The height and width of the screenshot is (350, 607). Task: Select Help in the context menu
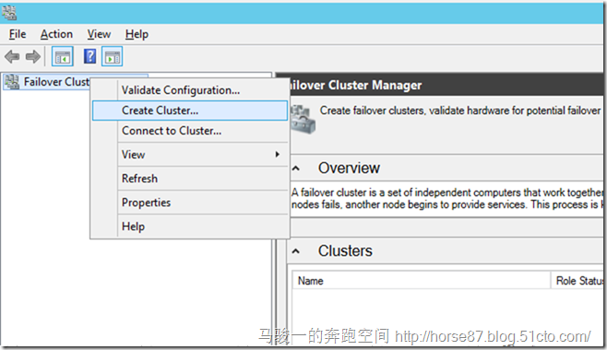[x=190, y=227]
